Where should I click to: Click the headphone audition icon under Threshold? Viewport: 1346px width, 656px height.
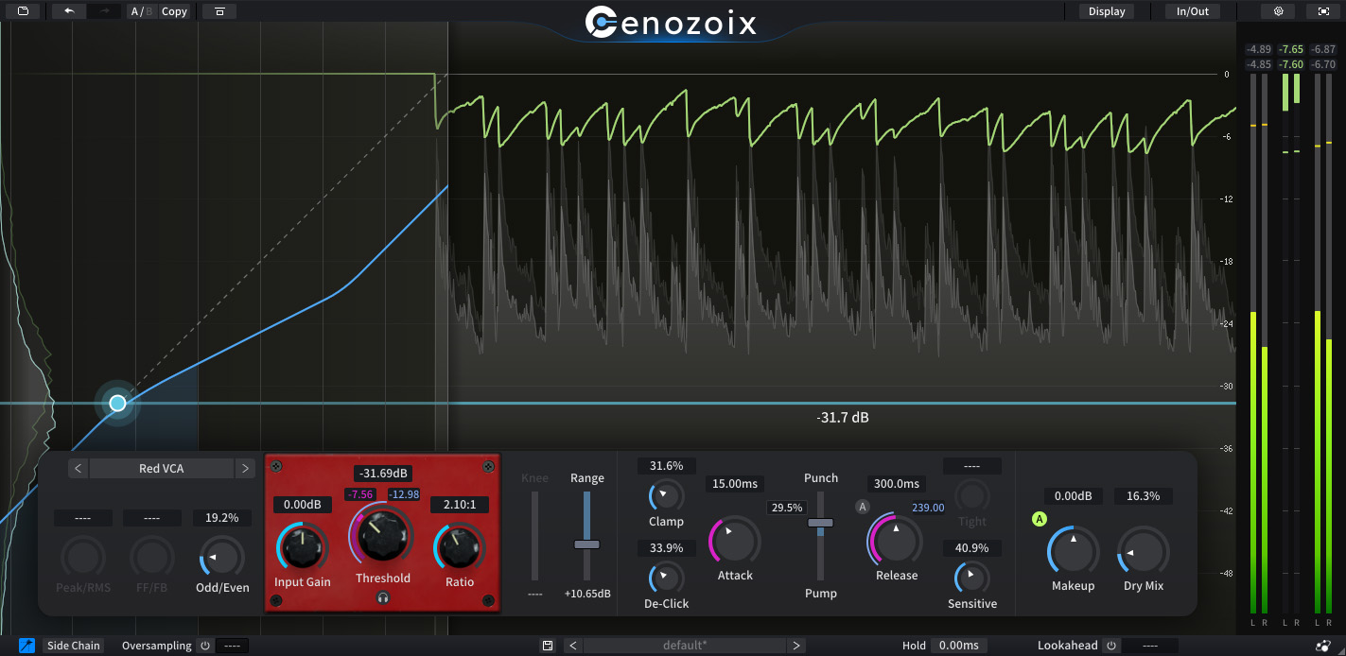[x=383, y=596]
